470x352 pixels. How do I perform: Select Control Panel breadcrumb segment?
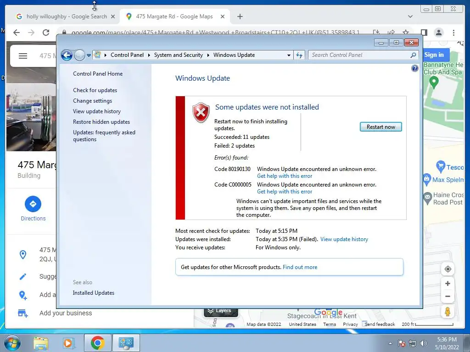[127, 55]
